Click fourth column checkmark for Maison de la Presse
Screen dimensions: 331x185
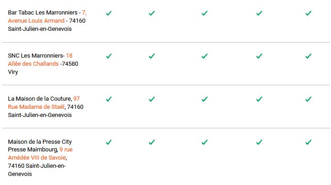[259, 142]
